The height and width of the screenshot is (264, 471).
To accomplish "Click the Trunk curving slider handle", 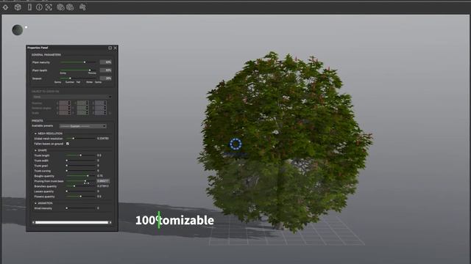I will pos(67,171).
